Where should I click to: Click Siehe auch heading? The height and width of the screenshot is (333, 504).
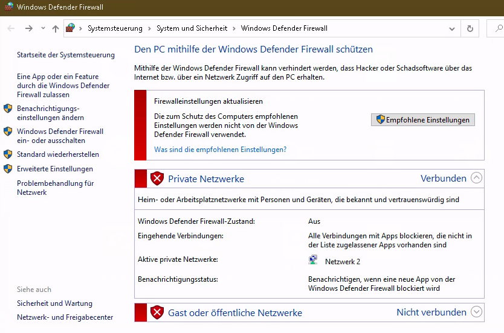[x=34, y=290]
